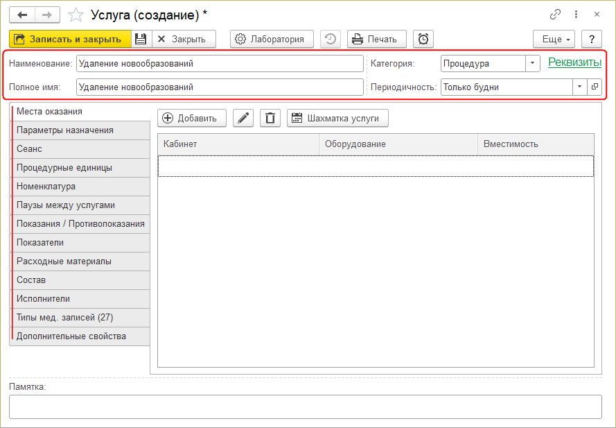Expand the Категория dropdown list
The image size is (616, 428).
coord(532,63)
